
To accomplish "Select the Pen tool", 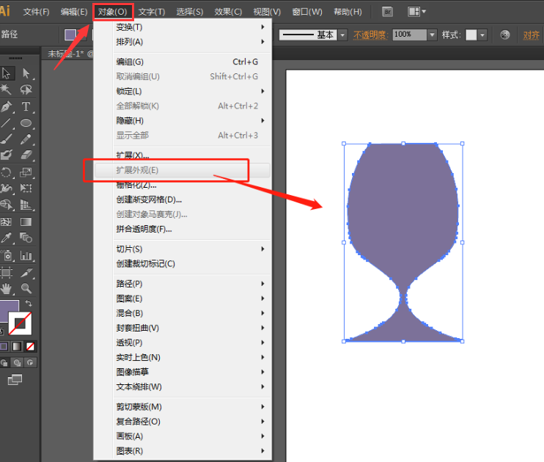I will tap(7, 107).
